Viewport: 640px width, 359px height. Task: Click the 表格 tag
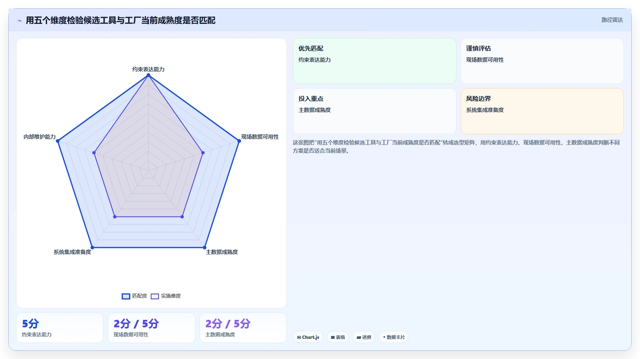pos(338,337)
